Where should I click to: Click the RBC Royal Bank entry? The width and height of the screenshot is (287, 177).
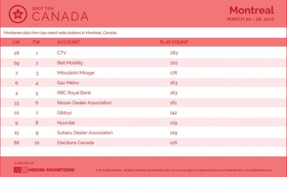[74, 93]
